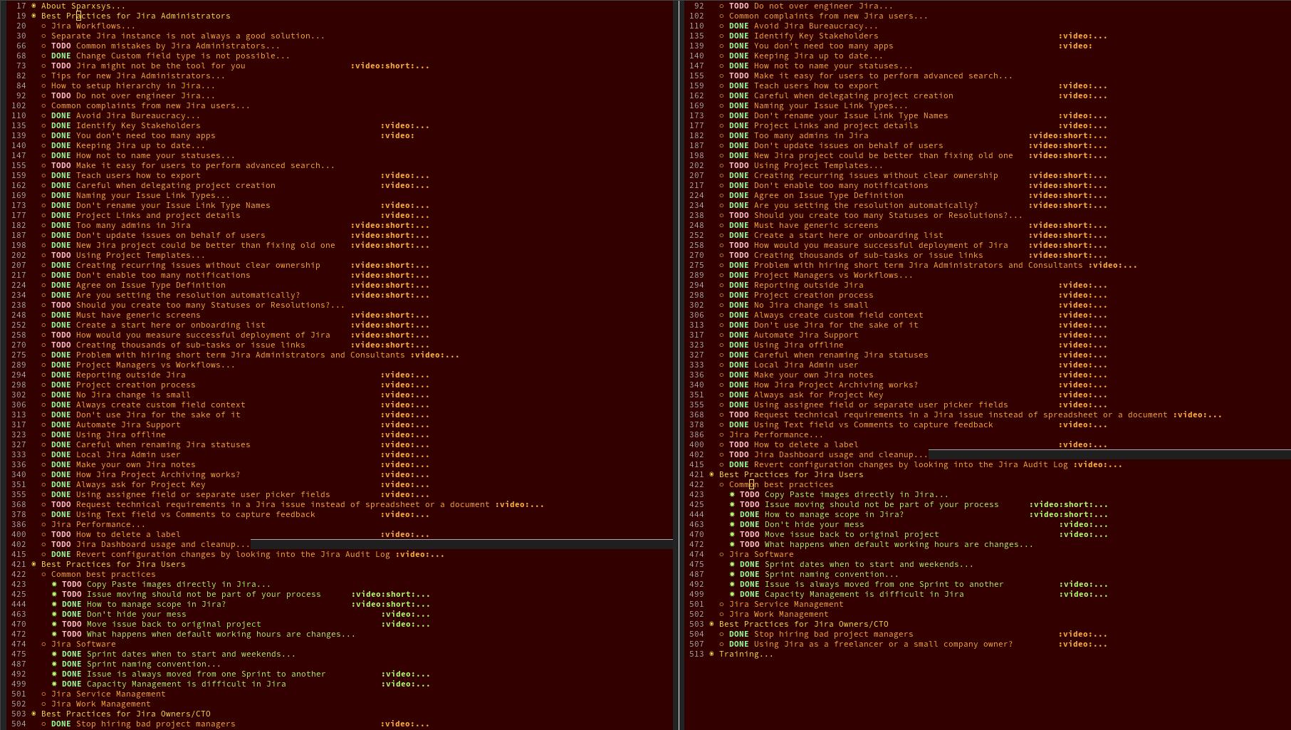The width and height of the screenshot is (1291, 730).
Task: Expand the folded Training heading
Action: point(746,654)
